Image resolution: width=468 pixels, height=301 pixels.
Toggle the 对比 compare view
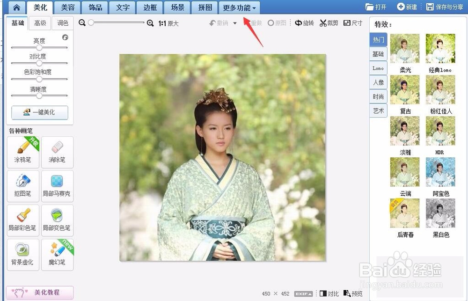click(329, 294)
